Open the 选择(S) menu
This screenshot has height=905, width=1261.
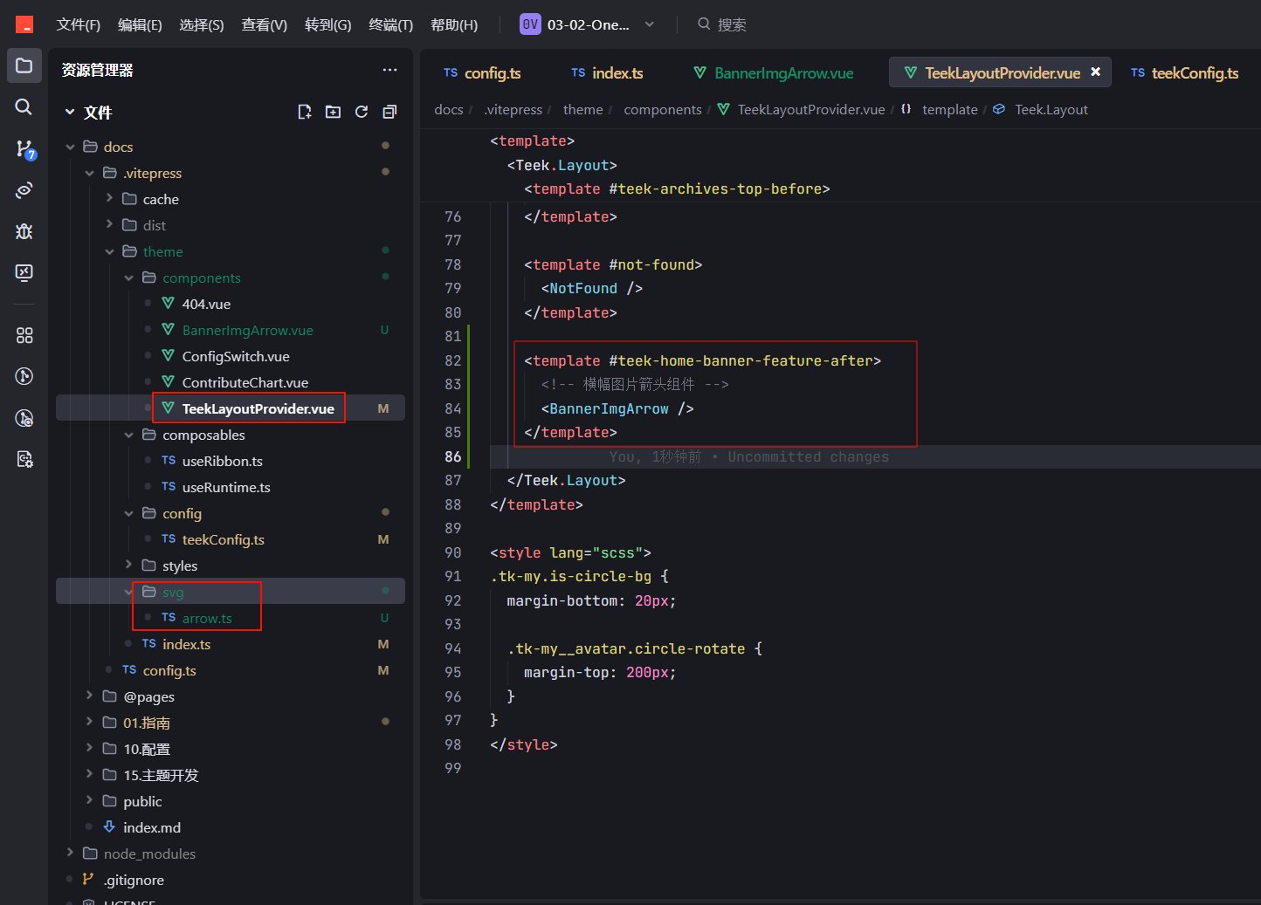pos(202,24)
